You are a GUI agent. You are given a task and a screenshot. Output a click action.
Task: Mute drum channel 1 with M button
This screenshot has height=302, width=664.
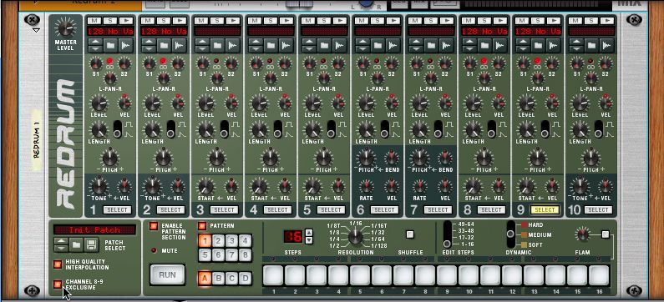(94, 21)
